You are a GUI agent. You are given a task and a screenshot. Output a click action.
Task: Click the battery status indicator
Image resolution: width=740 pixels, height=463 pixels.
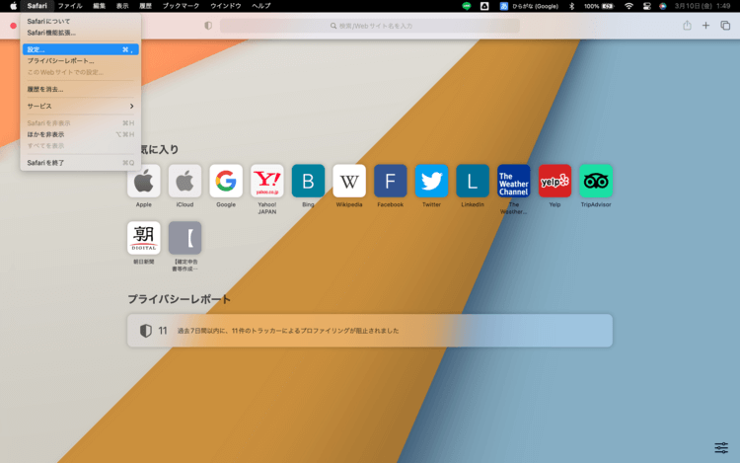point(599,6)
